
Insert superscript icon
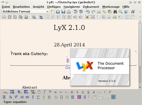click(x=16, y=97)
